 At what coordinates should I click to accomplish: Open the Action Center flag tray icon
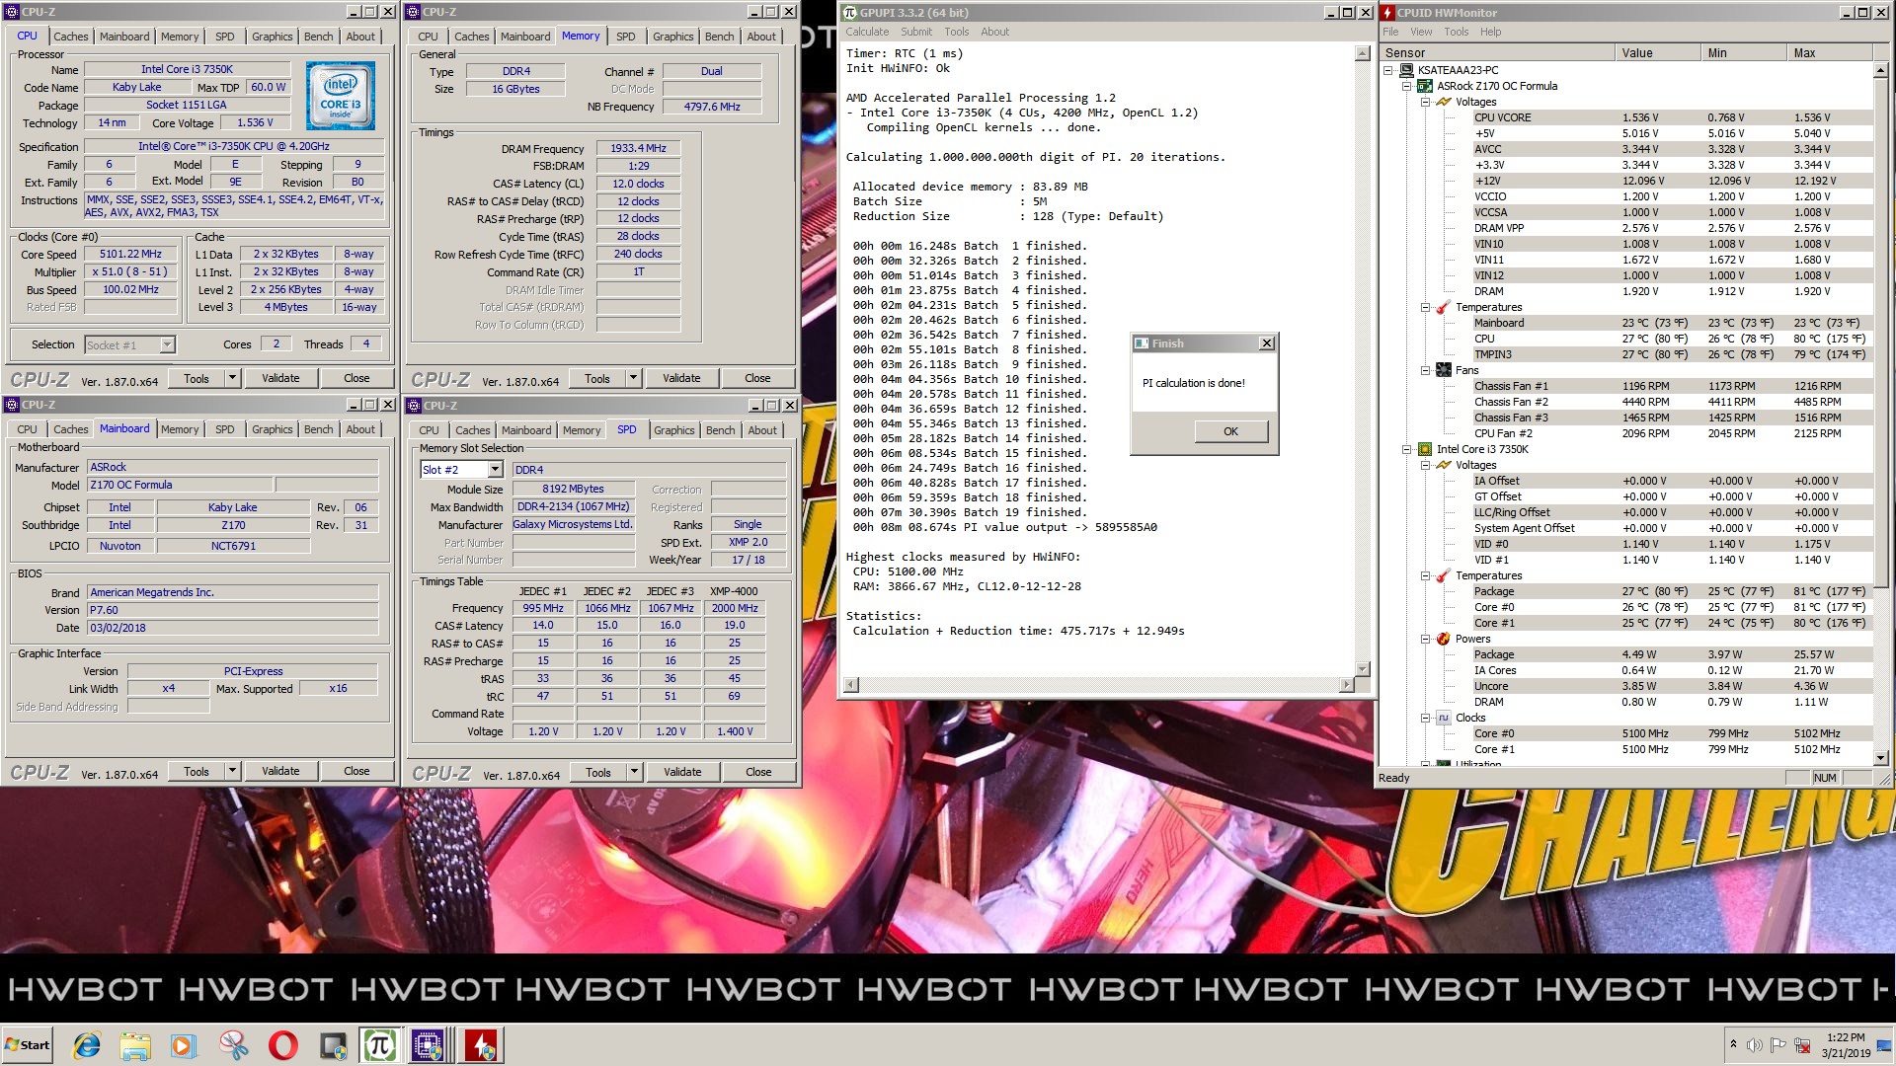click(x=1777, y=1045)
